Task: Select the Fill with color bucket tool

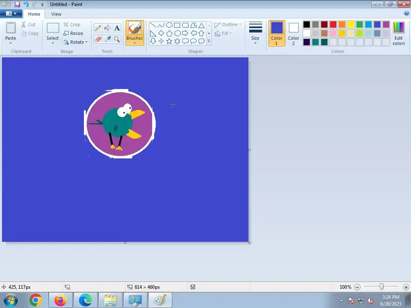Action: click(x=108, y=28)
